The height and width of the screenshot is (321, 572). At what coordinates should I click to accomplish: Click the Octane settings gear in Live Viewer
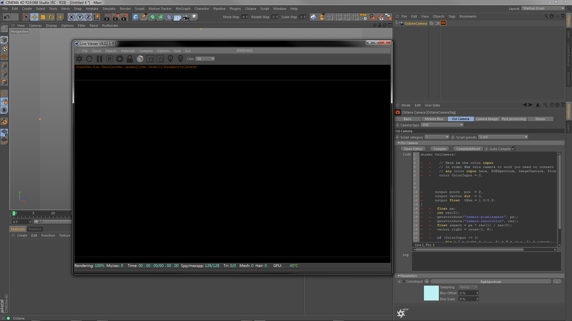point(120,59)
